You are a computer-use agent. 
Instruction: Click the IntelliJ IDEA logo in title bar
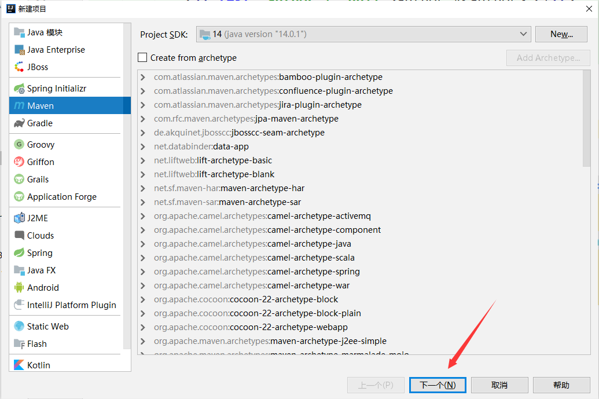tap(11, 9)
